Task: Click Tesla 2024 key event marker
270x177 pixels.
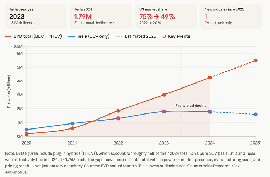Action: [x=210, y=112]
